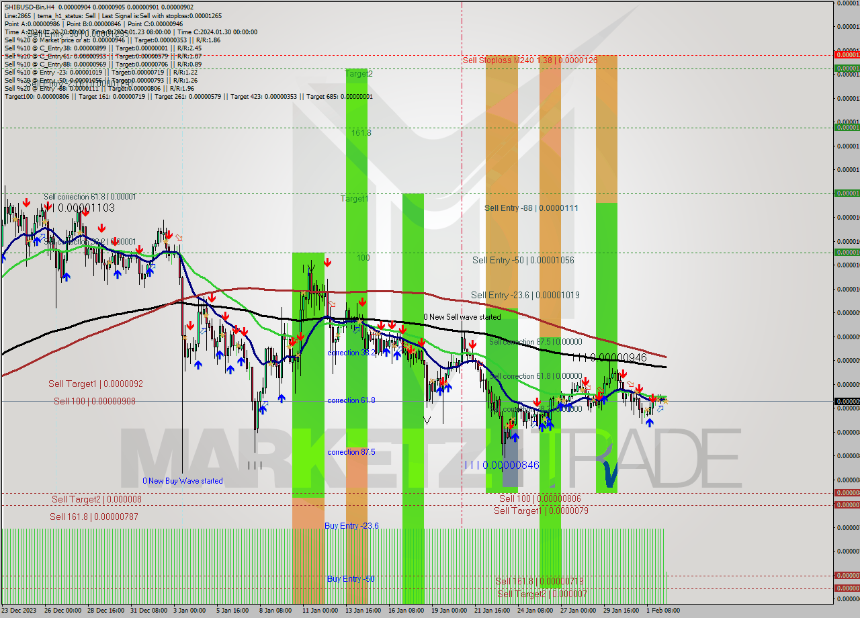The height and width of the screenshot is (618, 860).
Task: Click the '23 Dec 2023' date on the time axis
Action: coord(19,611)
